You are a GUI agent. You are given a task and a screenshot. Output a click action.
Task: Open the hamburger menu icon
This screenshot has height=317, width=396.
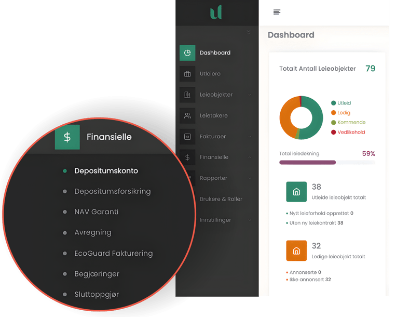(x=277, y=12)
